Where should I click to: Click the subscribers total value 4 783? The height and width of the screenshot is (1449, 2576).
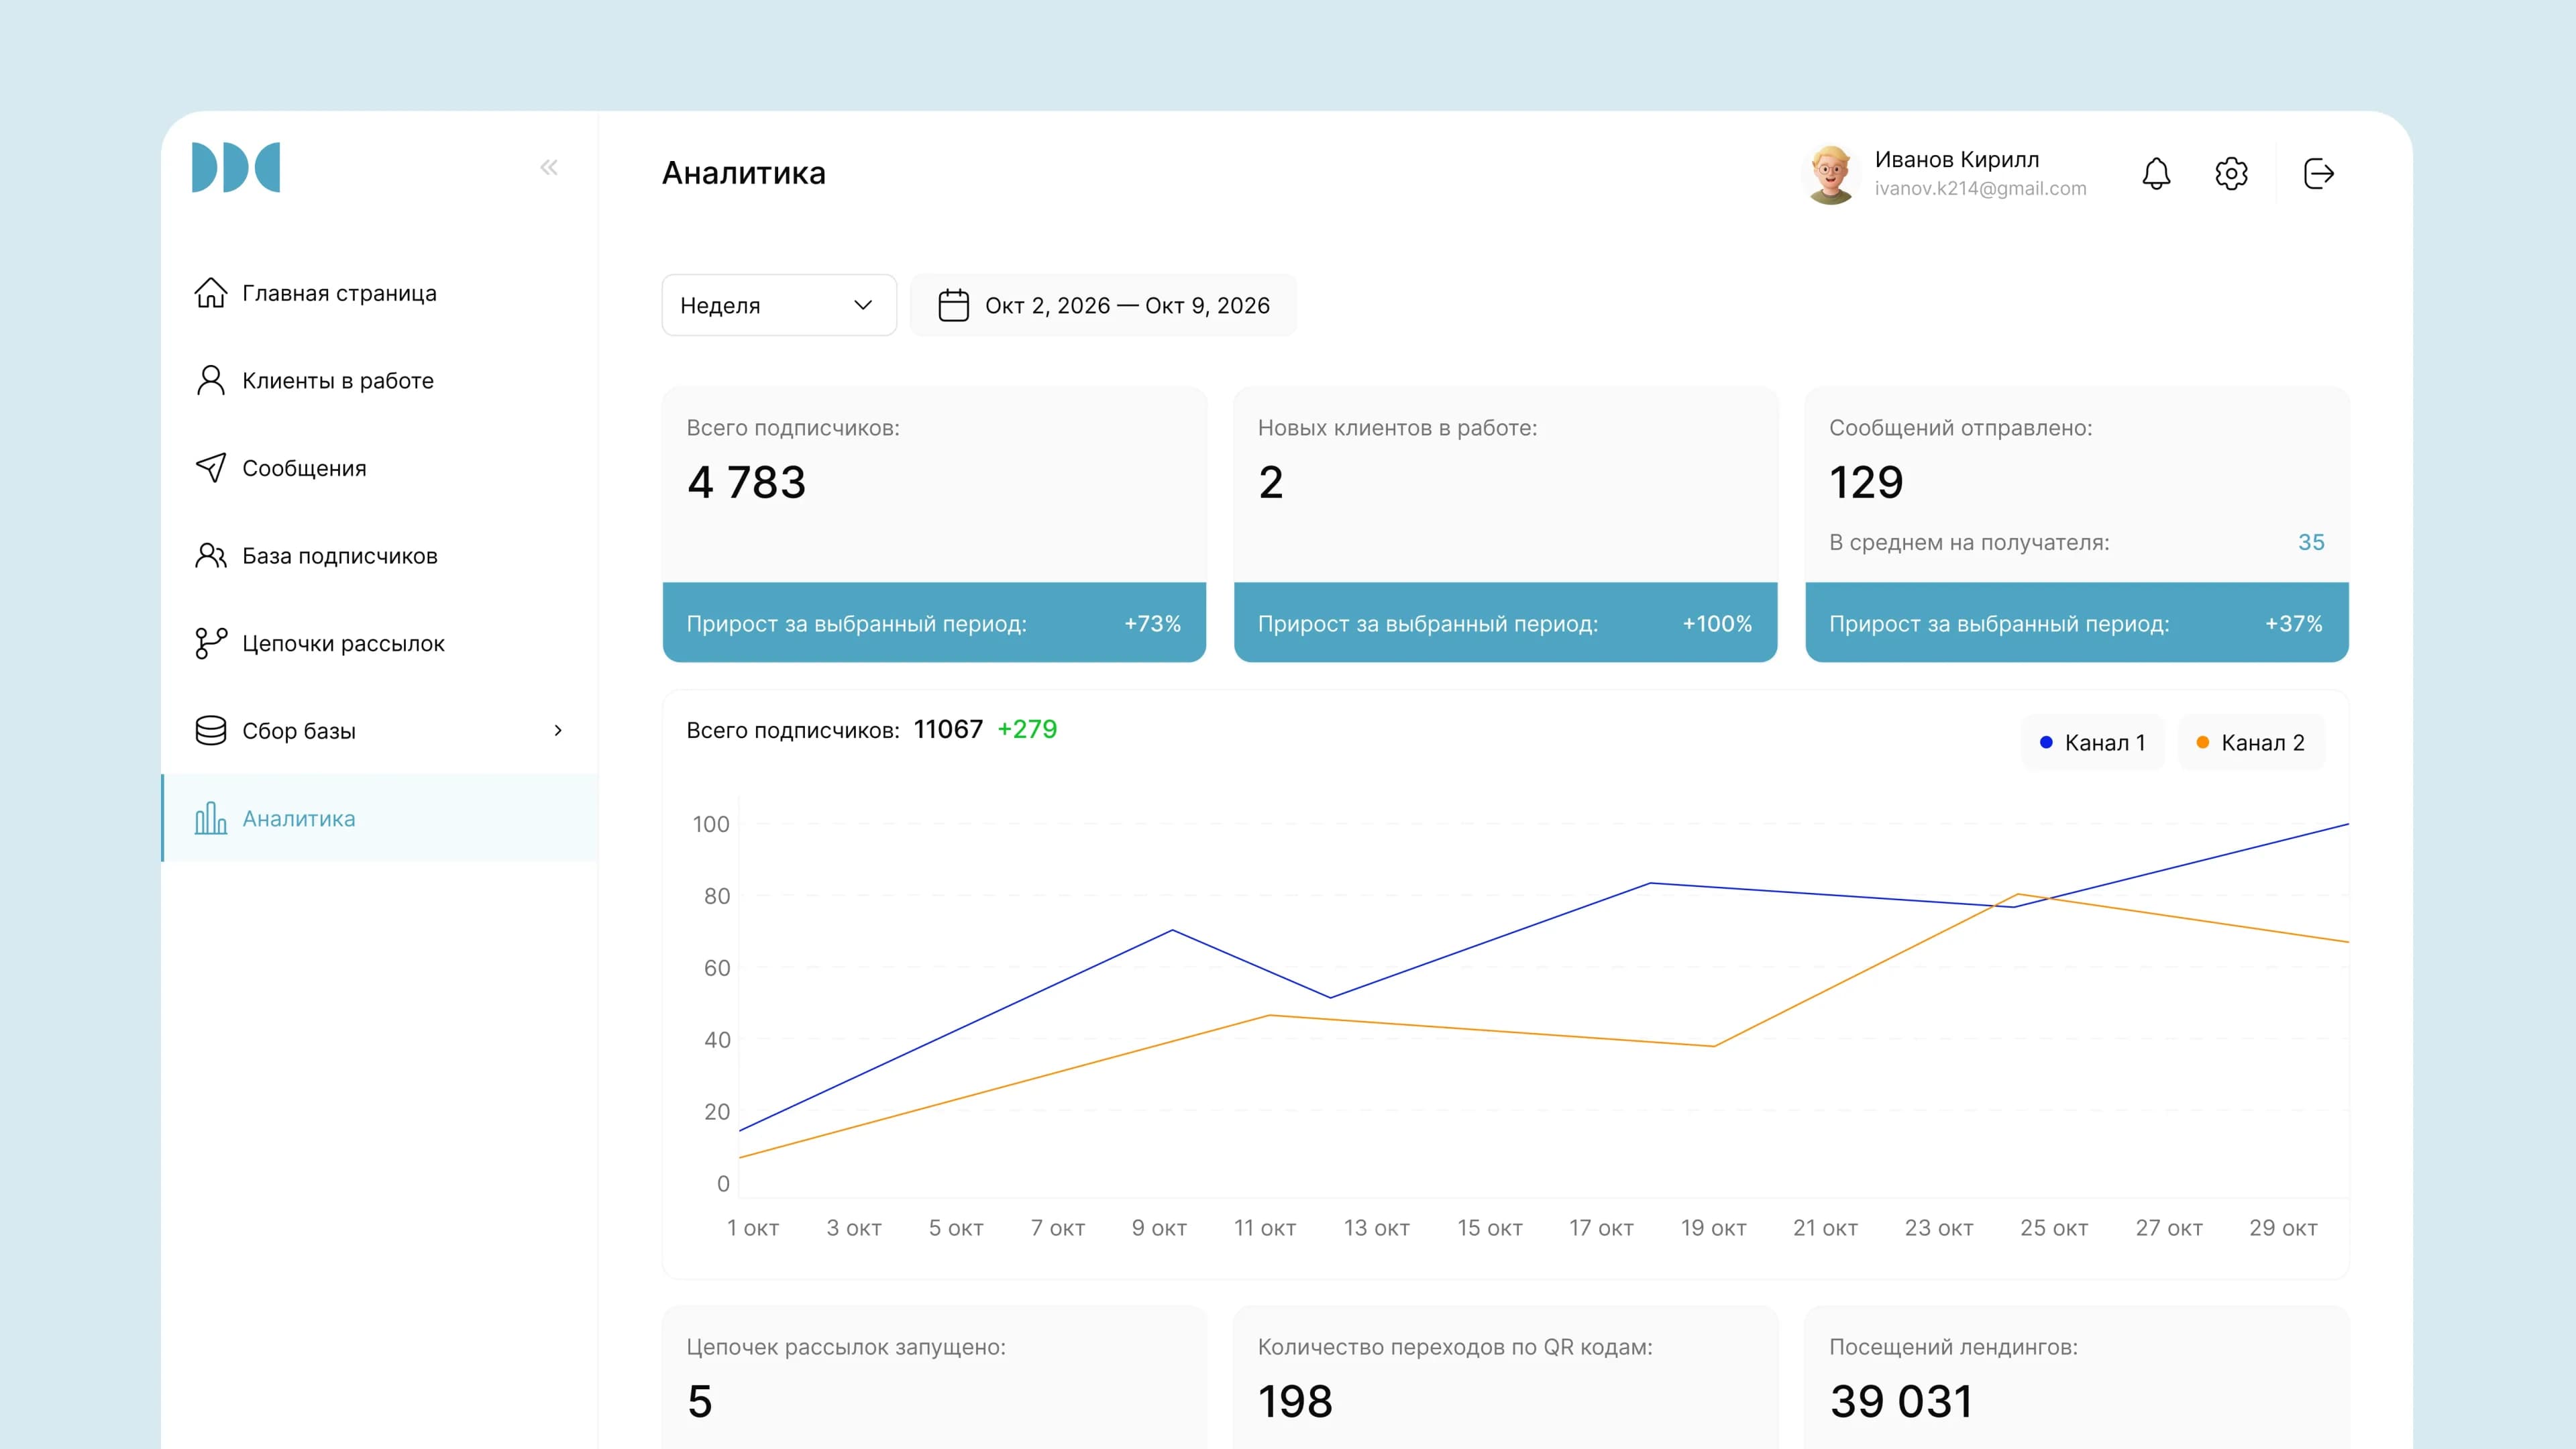(x=746, y=482)
